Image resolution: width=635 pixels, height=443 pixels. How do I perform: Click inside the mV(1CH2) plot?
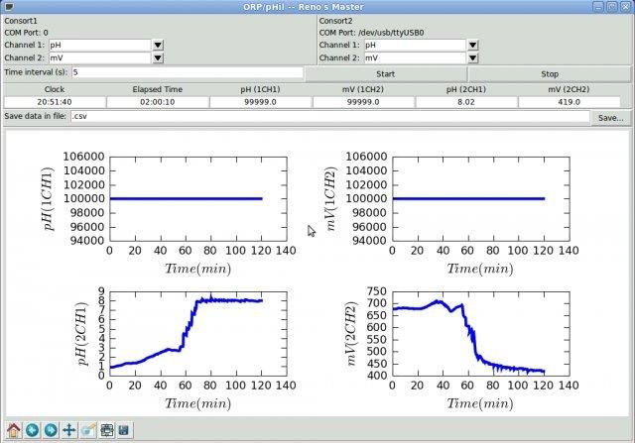tap(481, 198)
